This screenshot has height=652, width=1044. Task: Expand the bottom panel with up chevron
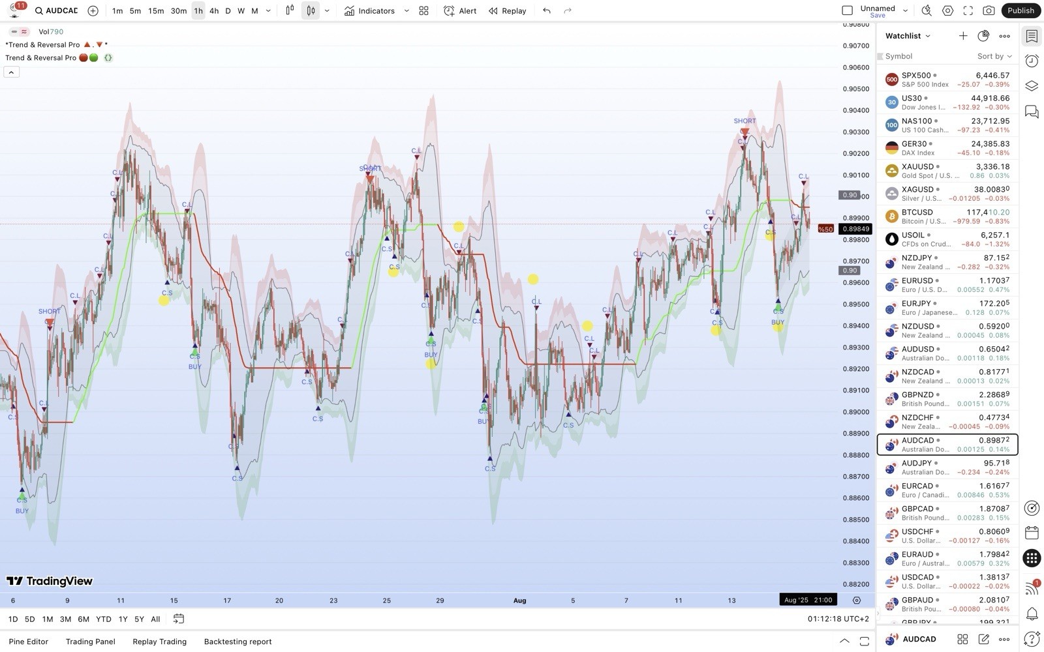coord(844,642)
